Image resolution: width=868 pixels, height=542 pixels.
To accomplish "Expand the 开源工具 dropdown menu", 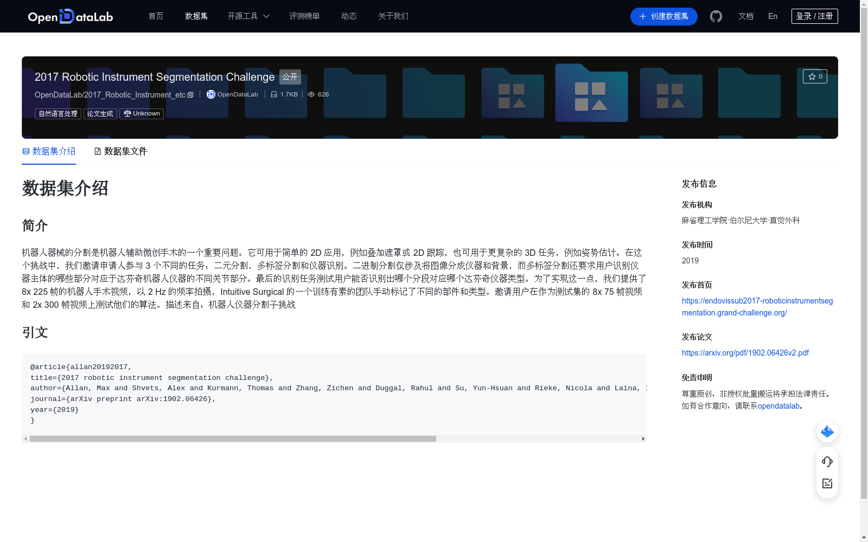I will click(248, 16).
